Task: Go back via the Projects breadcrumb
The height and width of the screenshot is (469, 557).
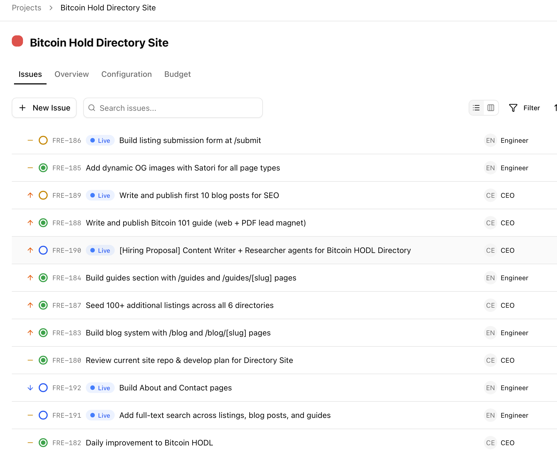Action: click(x=26, y=8)
